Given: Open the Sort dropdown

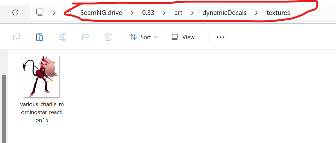Looking at the screenshot, I should [x=143, y=37].
